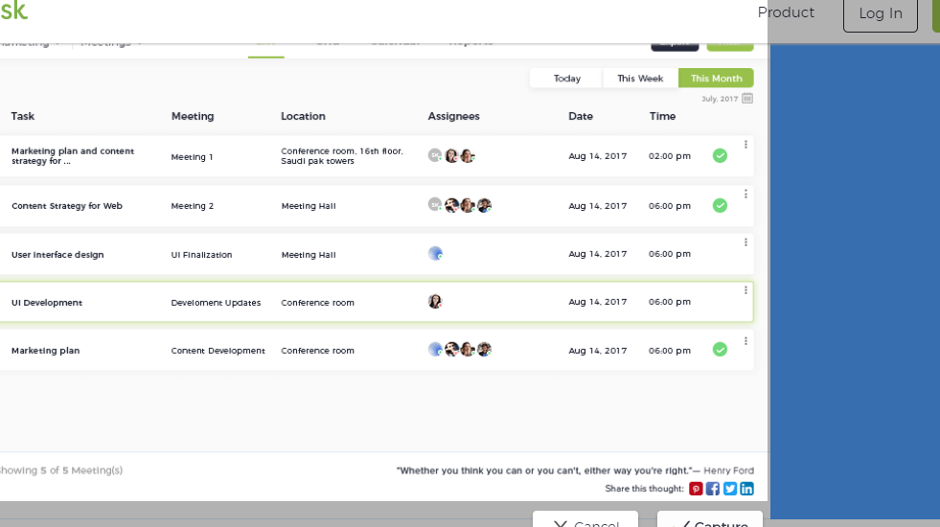
Task: Click assignee avatar in UI Development row
Action: (435, 302)
